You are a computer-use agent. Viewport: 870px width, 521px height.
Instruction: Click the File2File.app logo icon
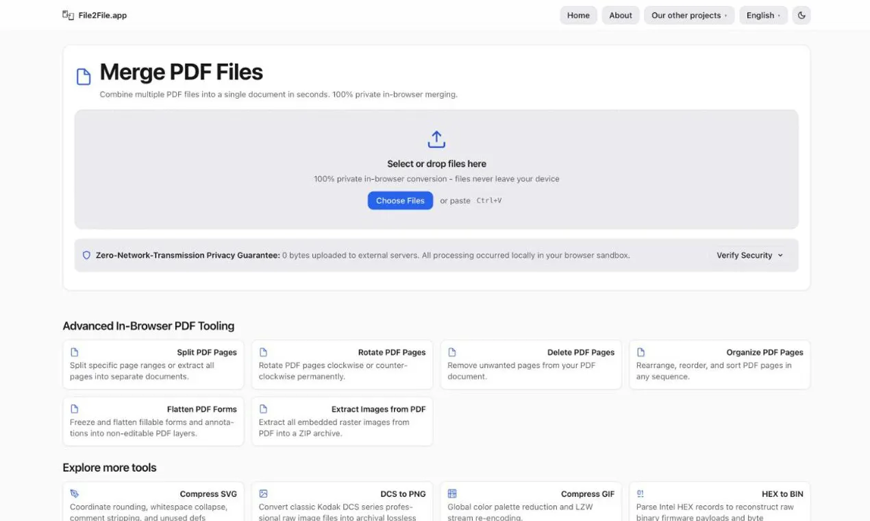tap(68, 15)
